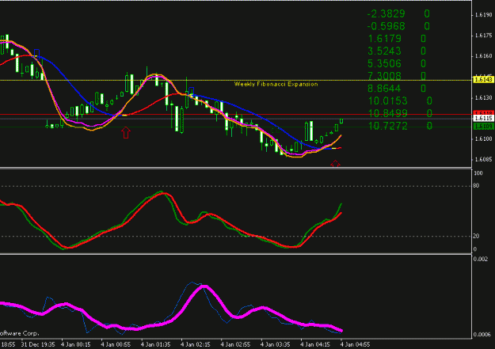
Task: Click the 4 Jan 03:35 time label
Action: click(x=276, y=344)
